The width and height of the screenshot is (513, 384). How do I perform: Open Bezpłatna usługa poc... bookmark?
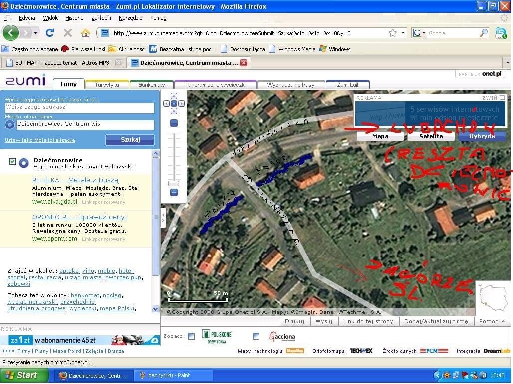[183, 49]
